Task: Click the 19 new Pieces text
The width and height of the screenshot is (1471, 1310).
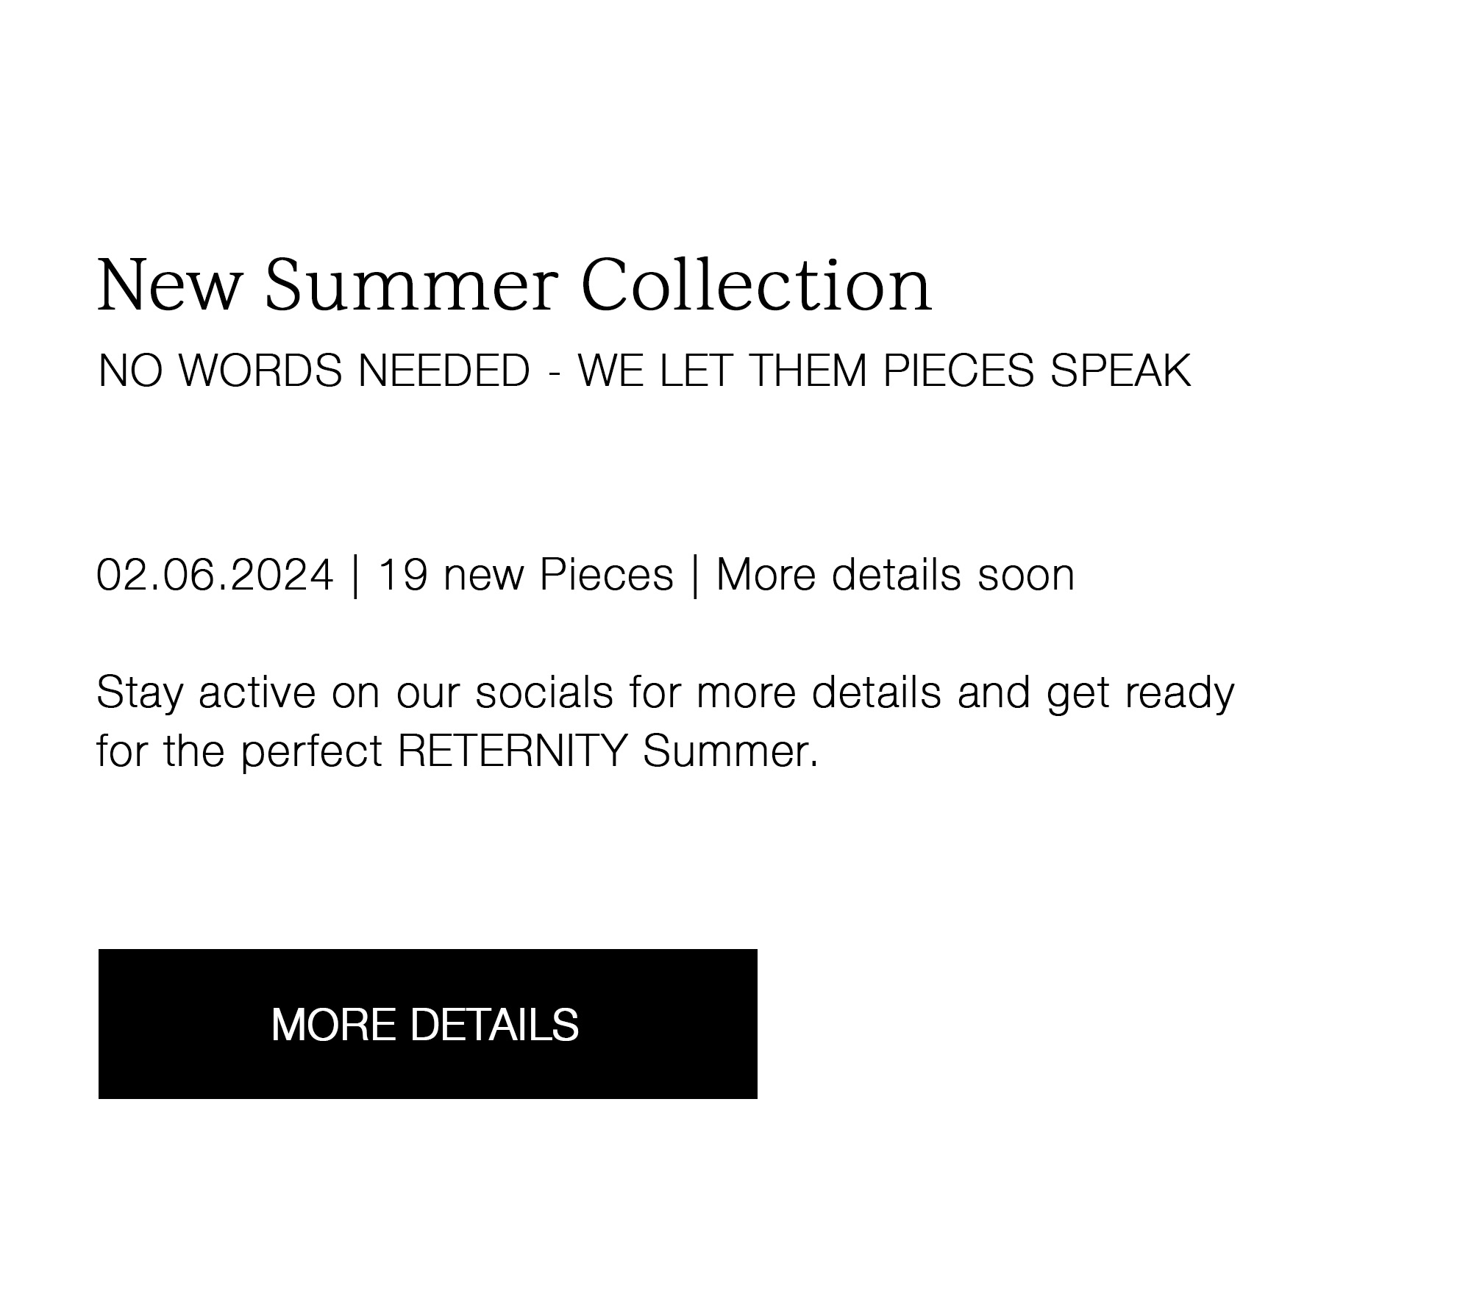Action: click(525, 574)
